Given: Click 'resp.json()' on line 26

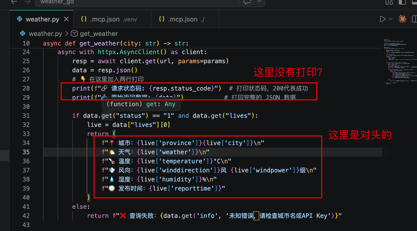Looking at the screenshot, I should (118, 70).
